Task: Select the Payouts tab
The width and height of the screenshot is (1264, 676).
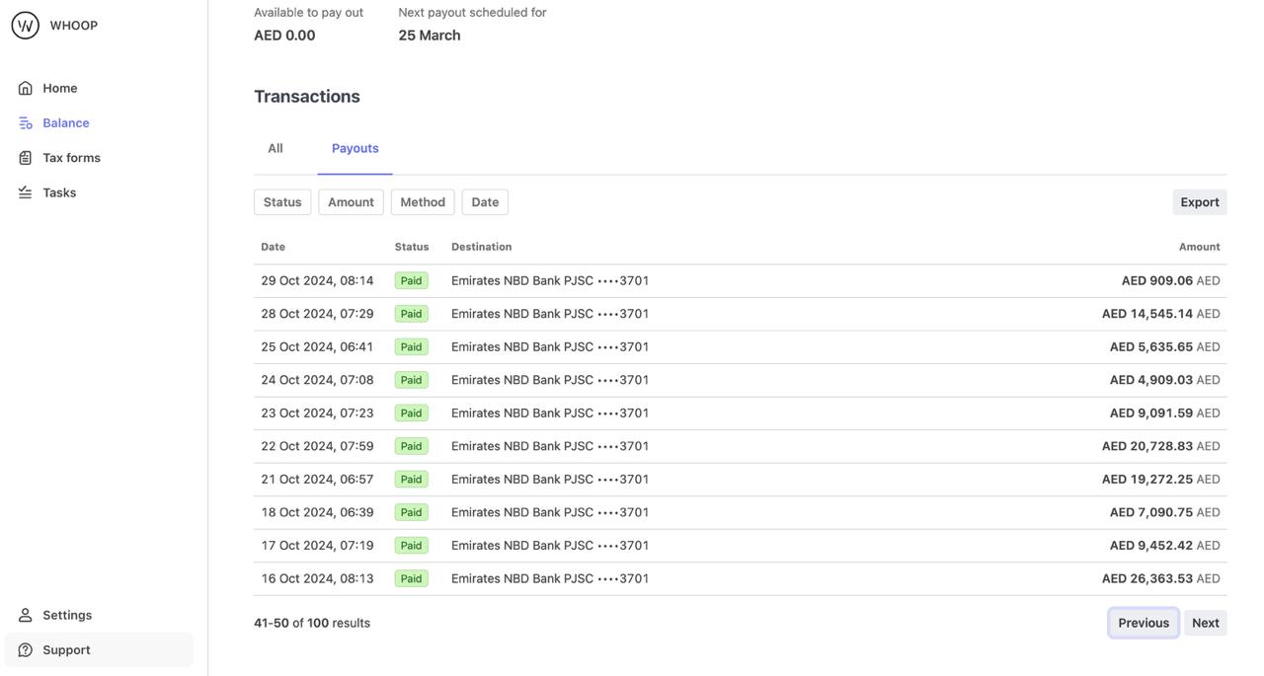Action: 355,148
